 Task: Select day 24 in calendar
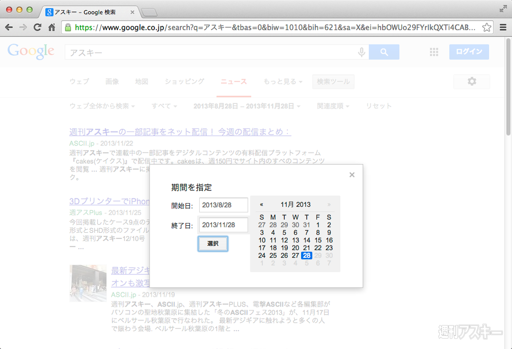(x=262, y=256)
